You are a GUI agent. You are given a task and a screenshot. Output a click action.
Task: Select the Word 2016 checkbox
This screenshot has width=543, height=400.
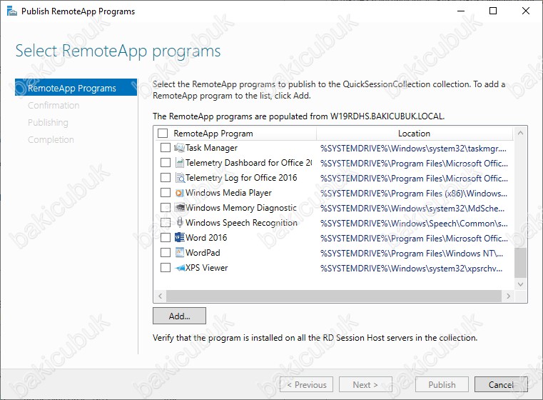click(166, 237)
